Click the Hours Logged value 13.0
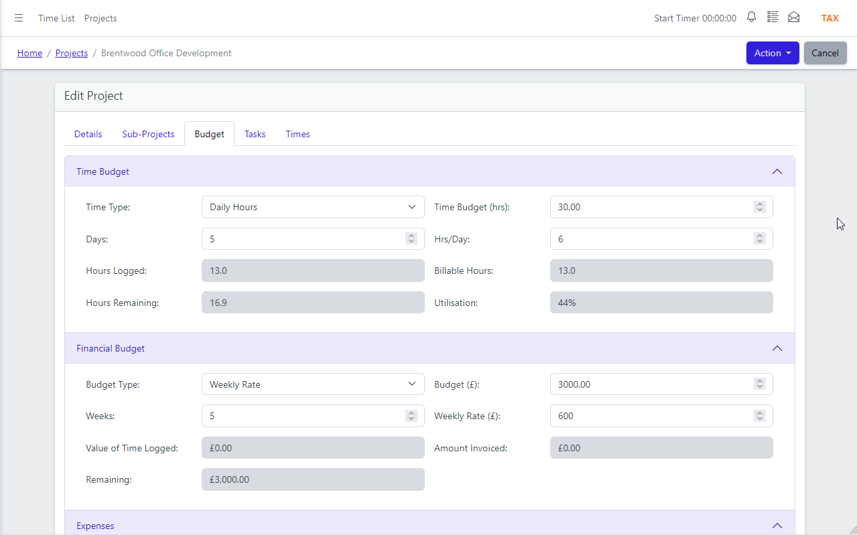This screenshot has width=857, height=535. coord(313,271)
